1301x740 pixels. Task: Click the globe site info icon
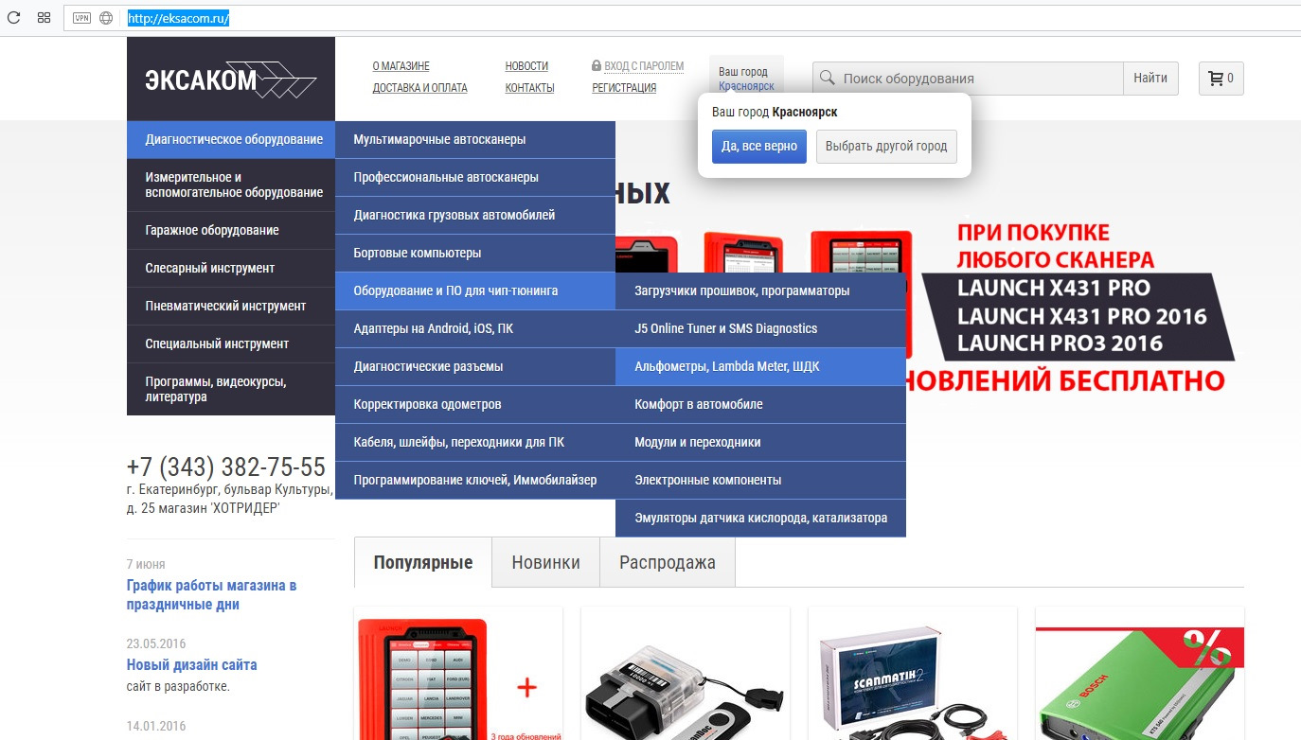[x=106, y=17]
